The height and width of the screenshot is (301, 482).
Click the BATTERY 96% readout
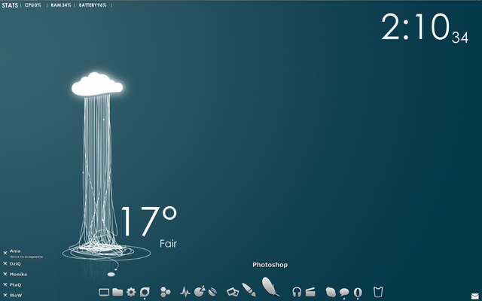click(93, 5)
